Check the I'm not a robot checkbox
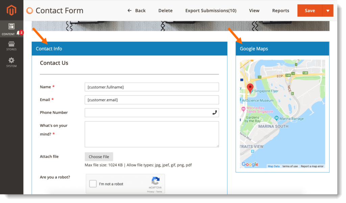Viewport: 346px width, 203px height. (x=93, y=184)
